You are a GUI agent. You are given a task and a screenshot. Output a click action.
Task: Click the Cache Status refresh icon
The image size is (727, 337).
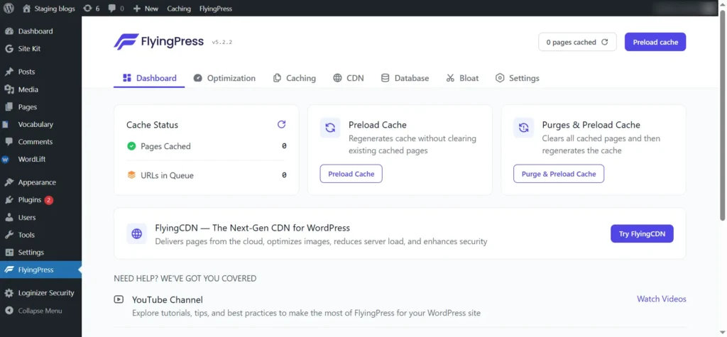[281, 124]
